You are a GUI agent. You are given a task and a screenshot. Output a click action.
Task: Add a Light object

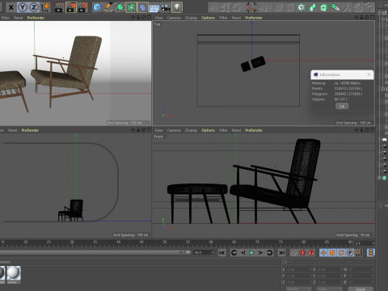177,7
